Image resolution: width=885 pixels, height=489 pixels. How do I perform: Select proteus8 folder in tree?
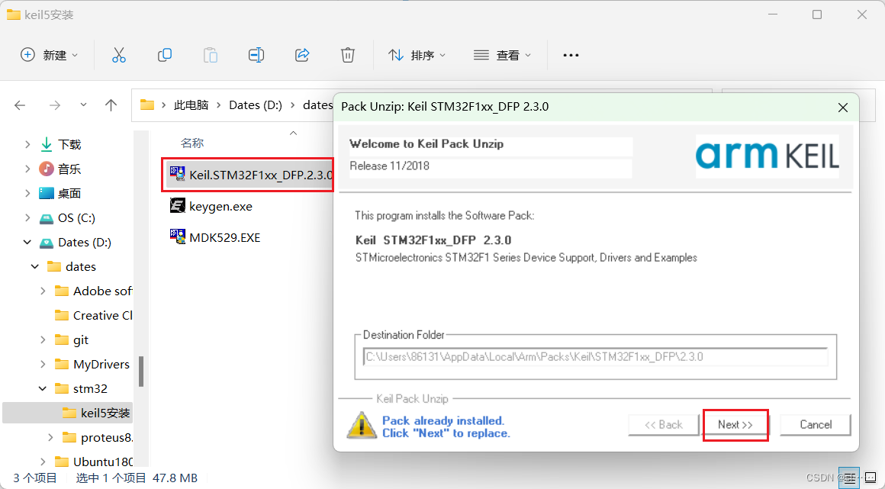click(107, 438)
